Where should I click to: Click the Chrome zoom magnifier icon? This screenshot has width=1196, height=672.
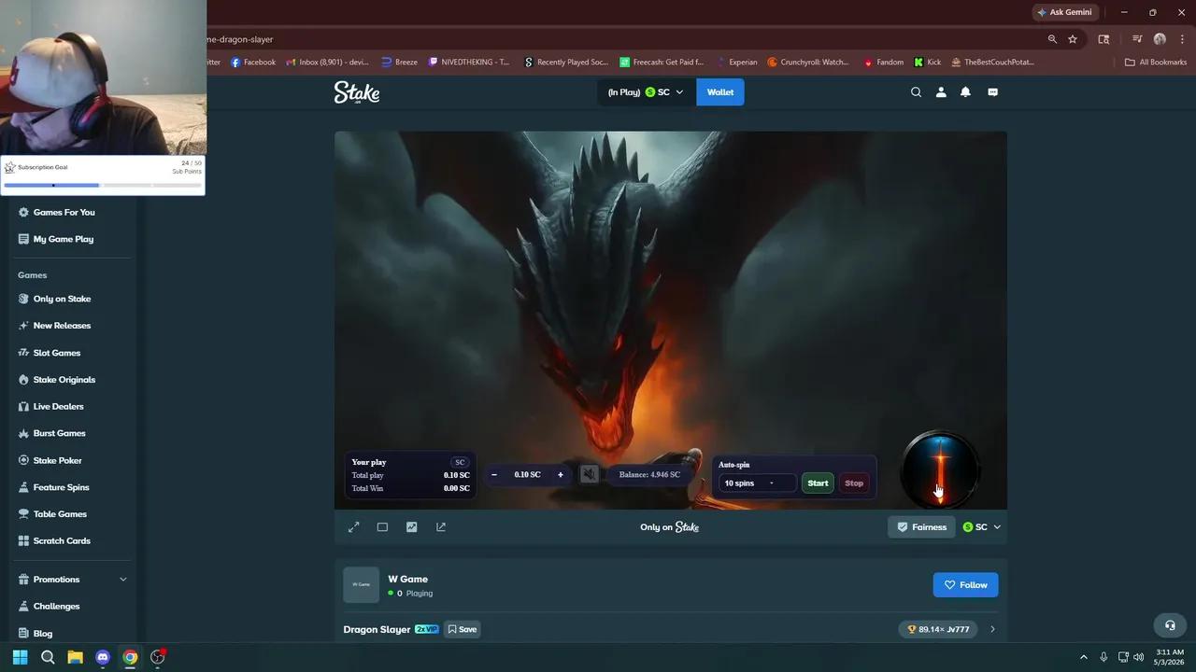(1052, 39)
